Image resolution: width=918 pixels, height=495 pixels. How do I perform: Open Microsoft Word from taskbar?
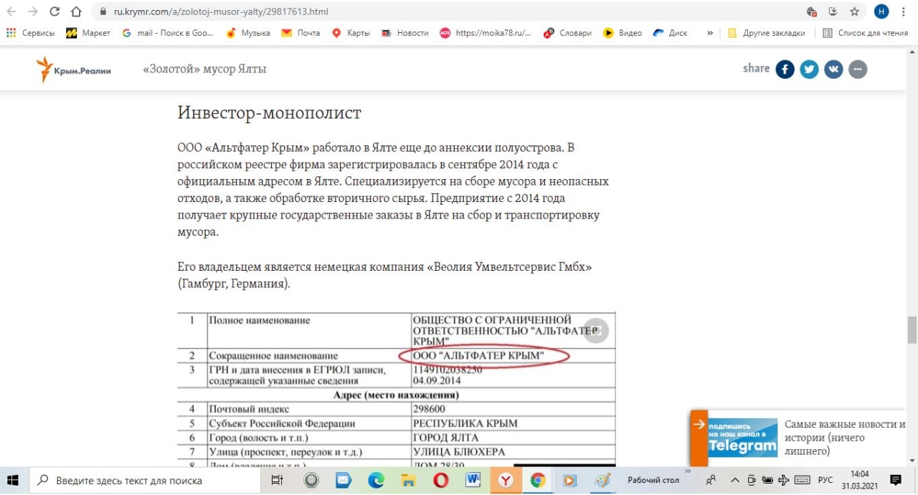473,481
